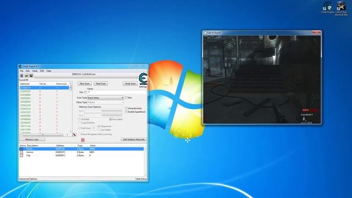Click the Cheat Engine logo Settings icon
Screen dimensions: 352x198
click(x=143, y=80)
